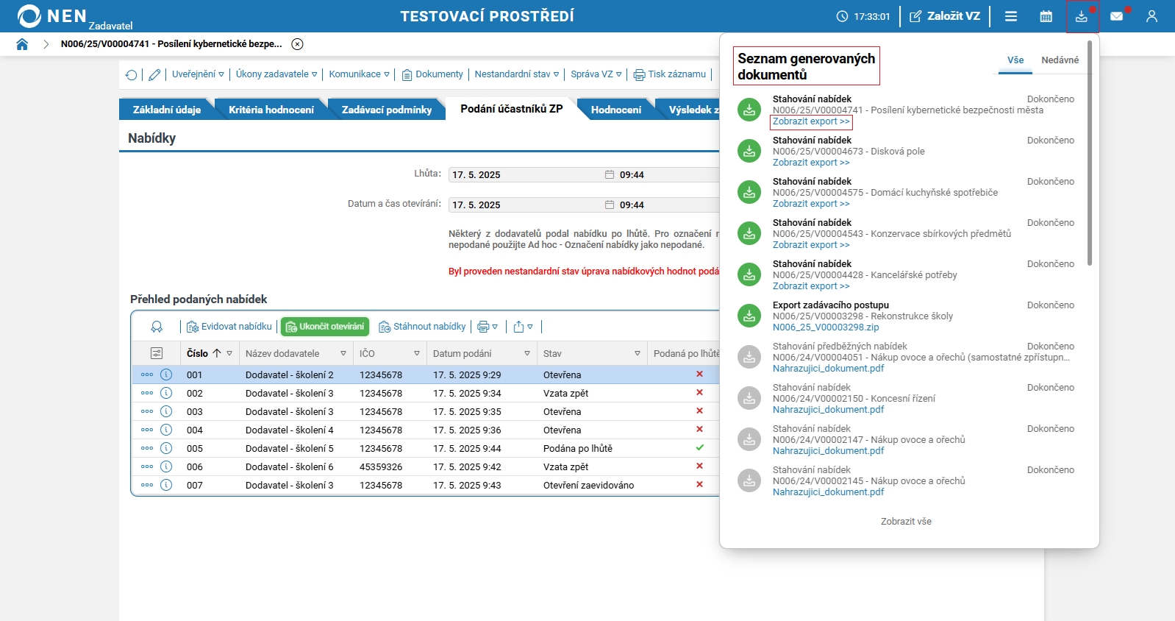The width and height of the screenshot is (1175, 621).
Task: Expand the Nestandardní stav dropdown
Action: [x=516, y=74]
